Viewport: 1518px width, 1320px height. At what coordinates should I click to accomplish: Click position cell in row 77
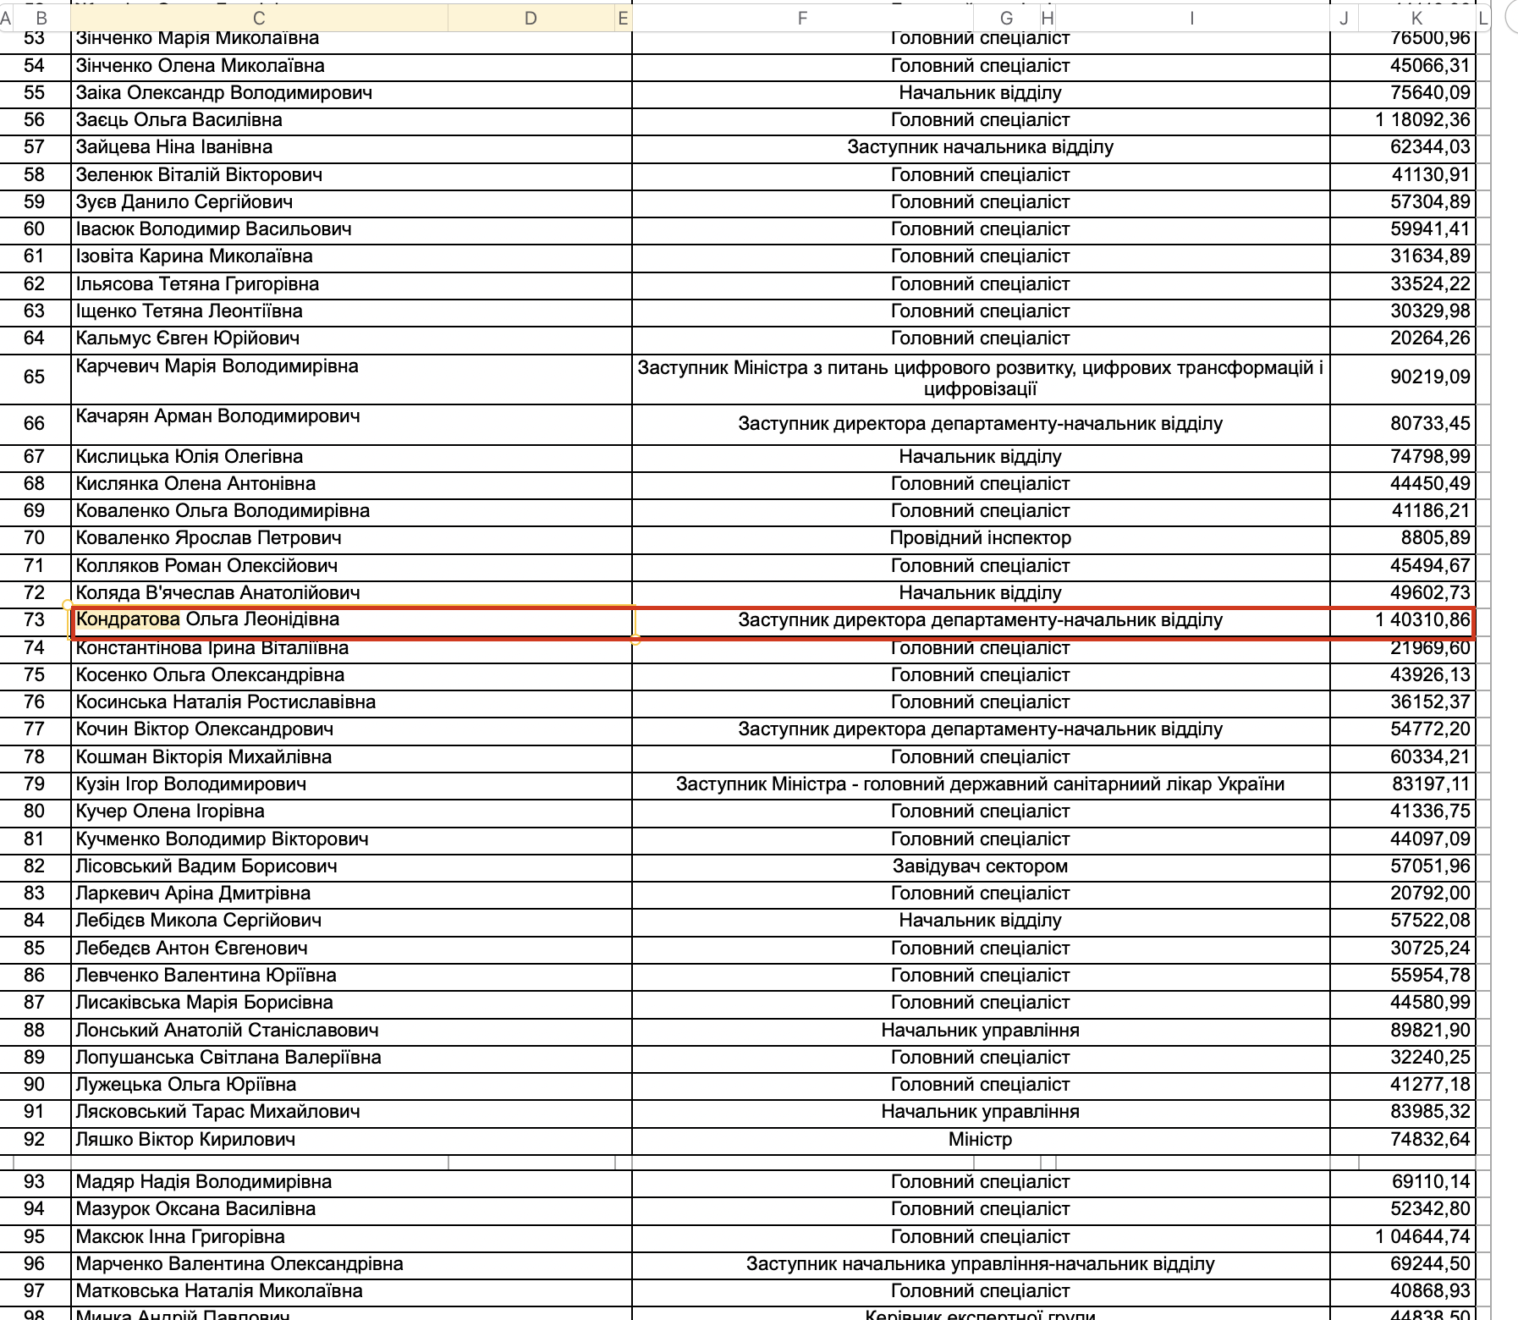(981, 729)
